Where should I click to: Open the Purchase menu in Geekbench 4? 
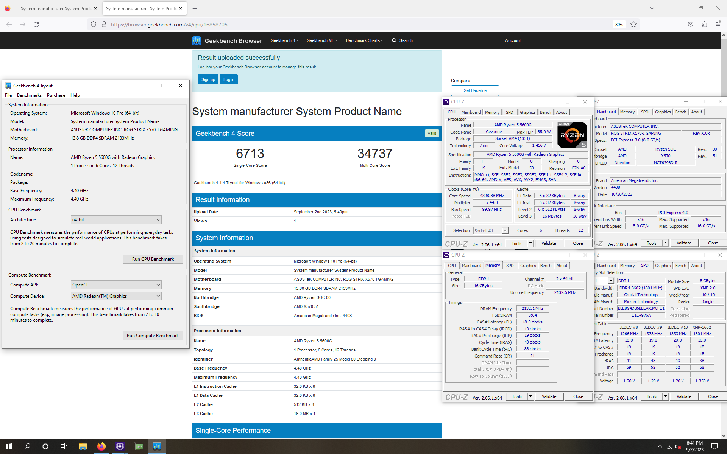pos(56,95)
